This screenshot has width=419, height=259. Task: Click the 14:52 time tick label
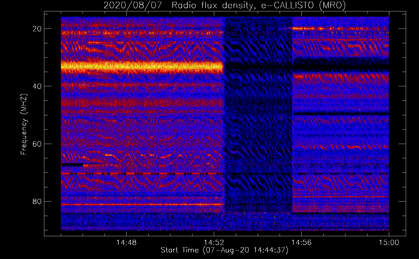[x=214, y=243]
